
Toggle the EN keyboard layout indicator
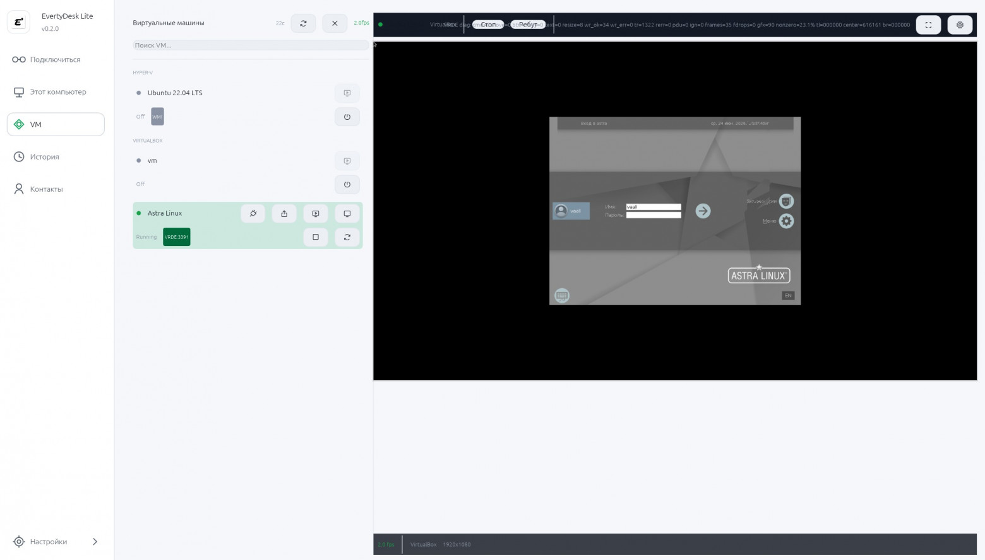point(788,296)
